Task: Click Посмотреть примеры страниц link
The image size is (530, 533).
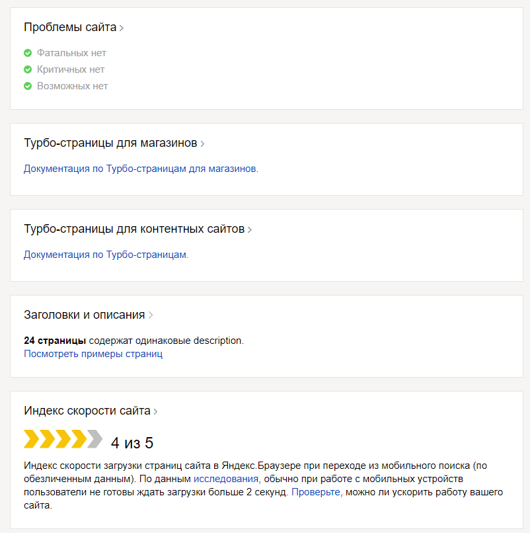Action: pos(93,354)
